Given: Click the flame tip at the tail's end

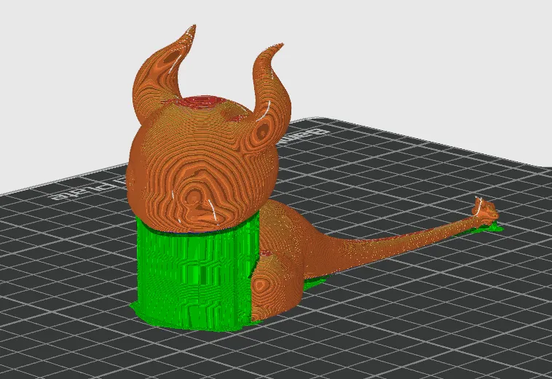Looking at the screenshot, I should tap(486, 210).
